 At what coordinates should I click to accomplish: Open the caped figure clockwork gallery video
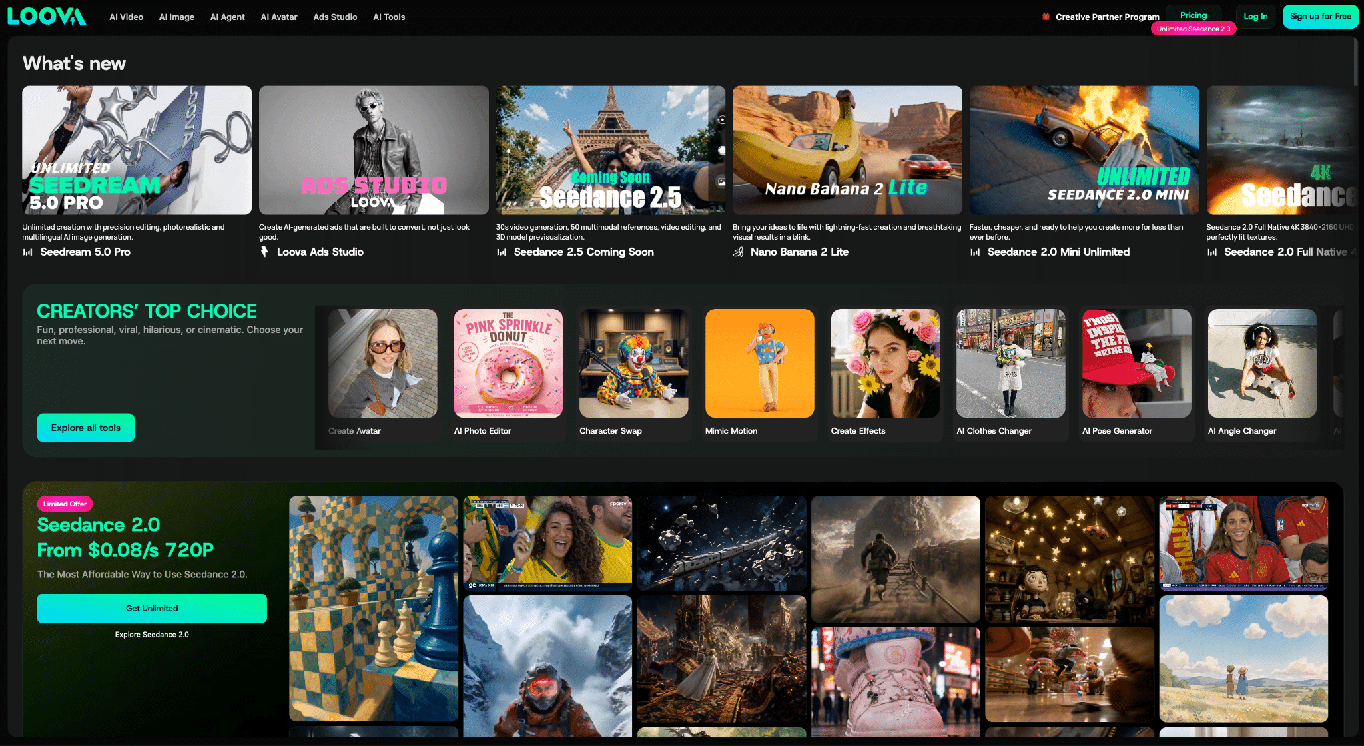(x=722, y=659)
